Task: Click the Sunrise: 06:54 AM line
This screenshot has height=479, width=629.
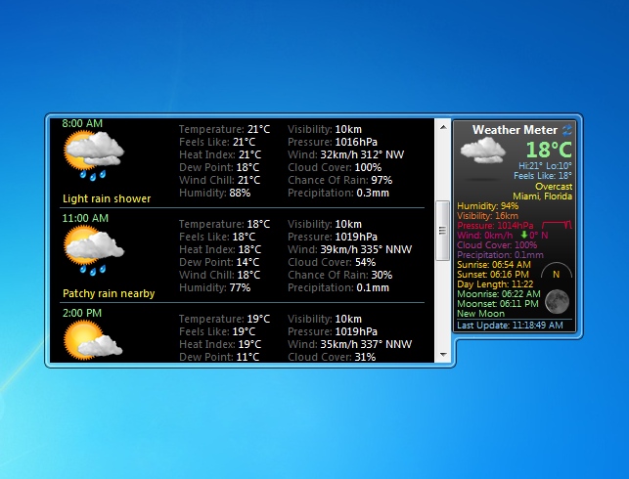Action: tap(494, 265)
